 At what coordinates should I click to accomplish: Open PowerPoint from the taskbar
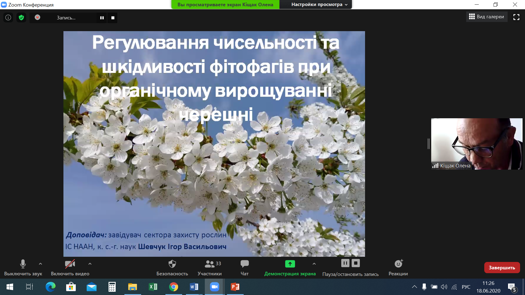click(235, 287)
